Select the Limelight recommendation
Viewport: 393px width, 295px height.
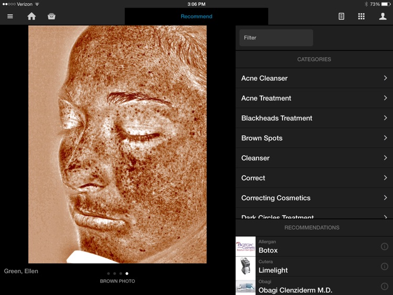click(x=314, y=267)
